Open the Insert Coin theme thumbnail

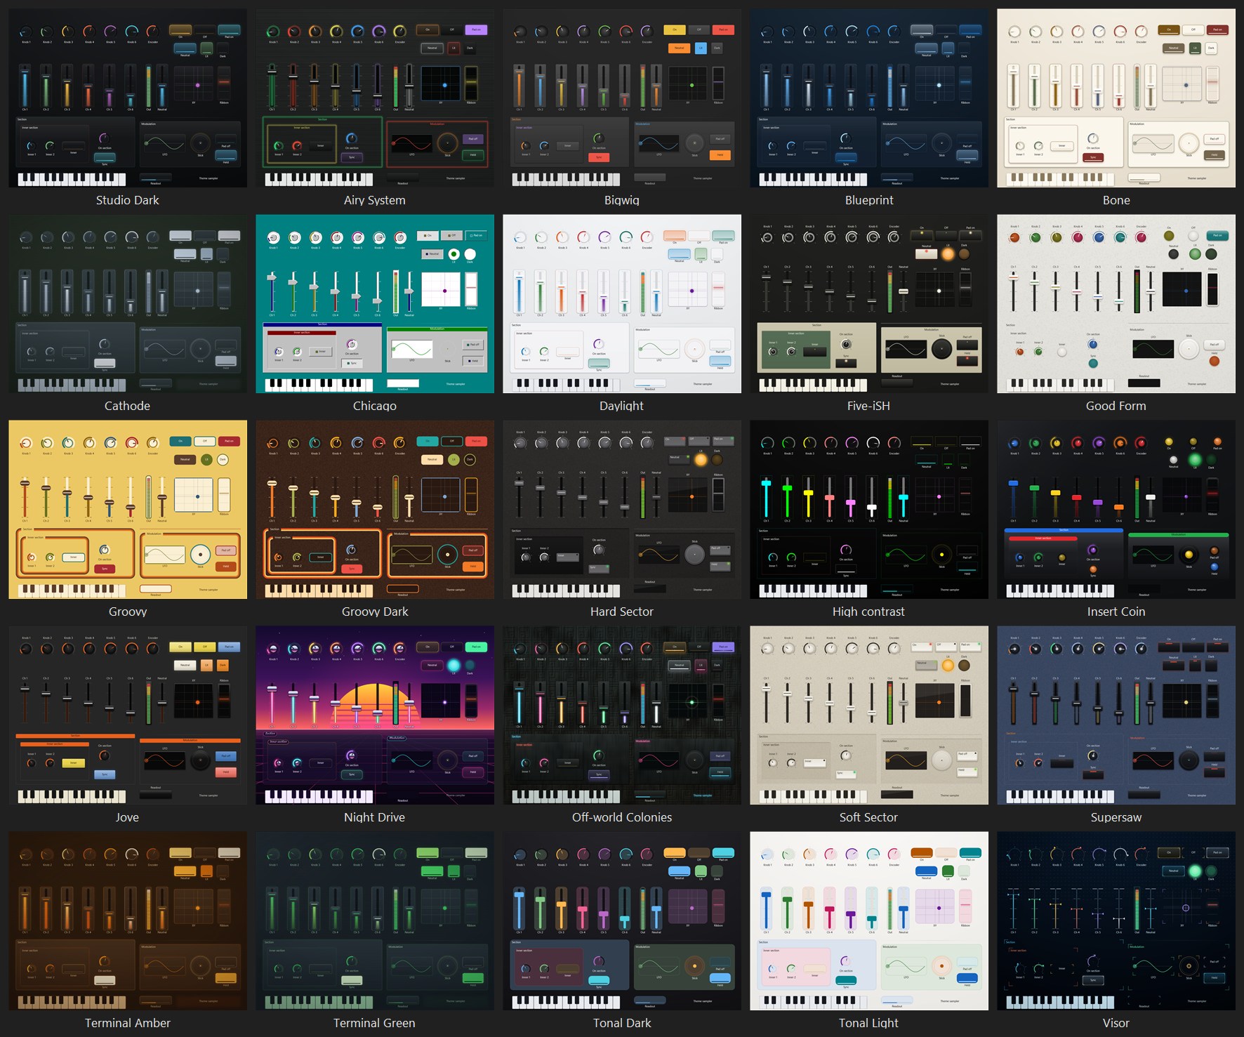(x=1116, y=510)
